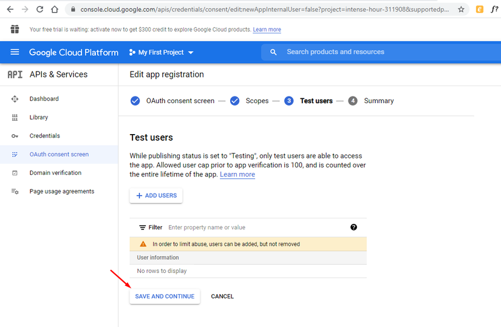Click the 'No rows to display' text
This screenshot has width=501, height=327.
[162, 271]
